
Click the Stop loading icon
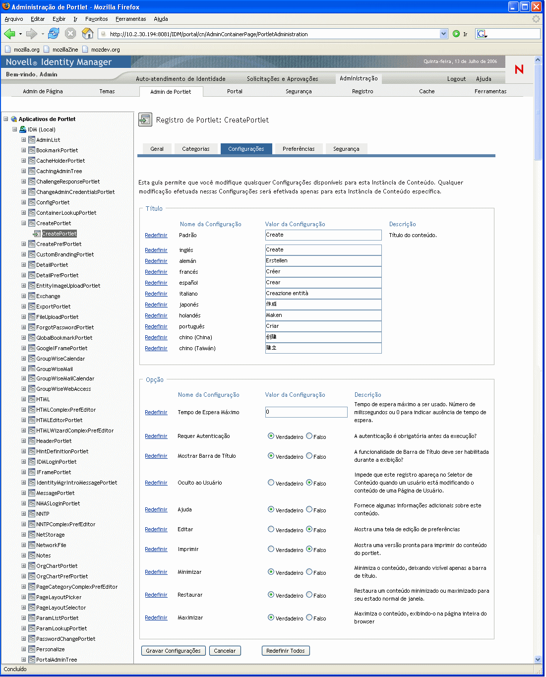tap(70, 34)
